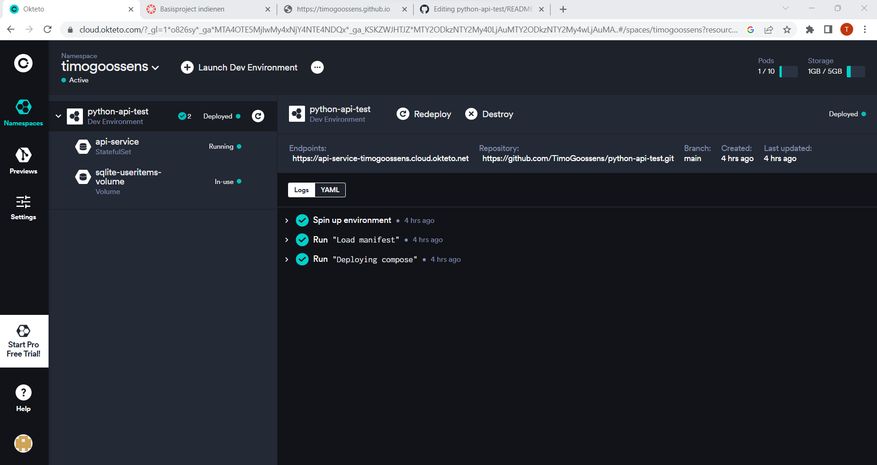This screenshot has height=465, width=877.
Task: Click the Deploying compose success checkmark
Action: coord(302,260)
